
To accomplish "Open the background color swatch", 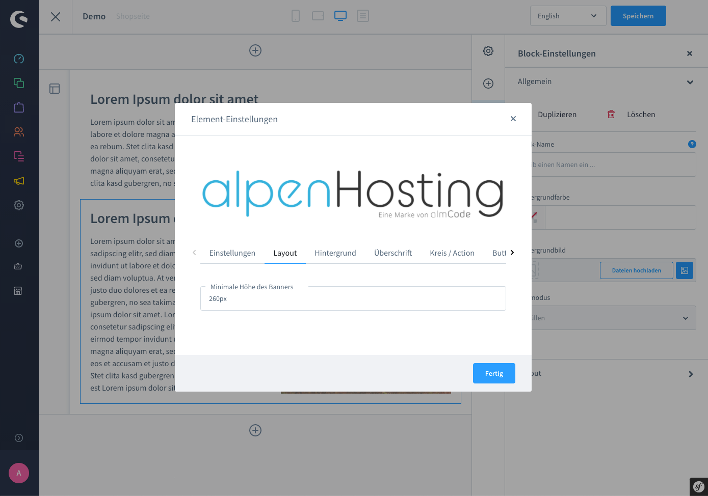I will click(538, 217).
